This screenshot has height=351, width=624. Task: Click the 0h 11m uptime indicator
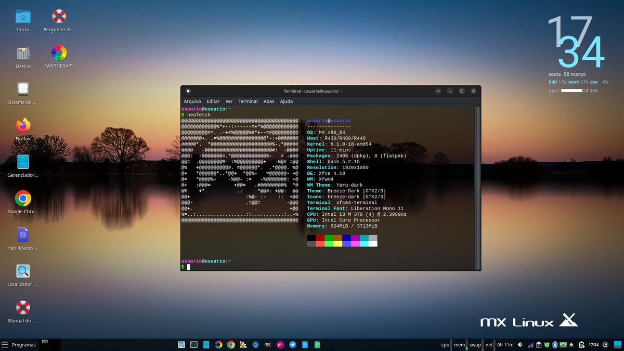click(505, 345)
